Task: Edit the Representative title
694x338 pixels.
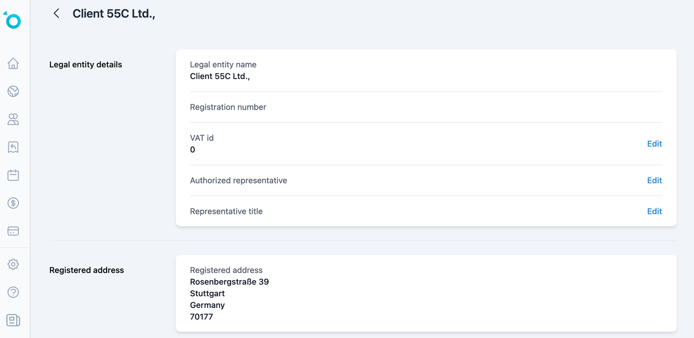Action: point(654,211)
